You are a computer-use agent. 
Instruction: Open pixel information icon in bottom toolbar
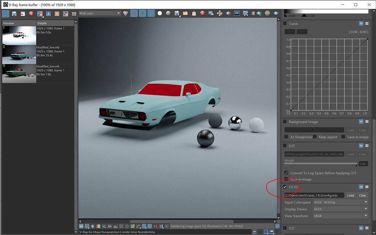tap(93, 226)
